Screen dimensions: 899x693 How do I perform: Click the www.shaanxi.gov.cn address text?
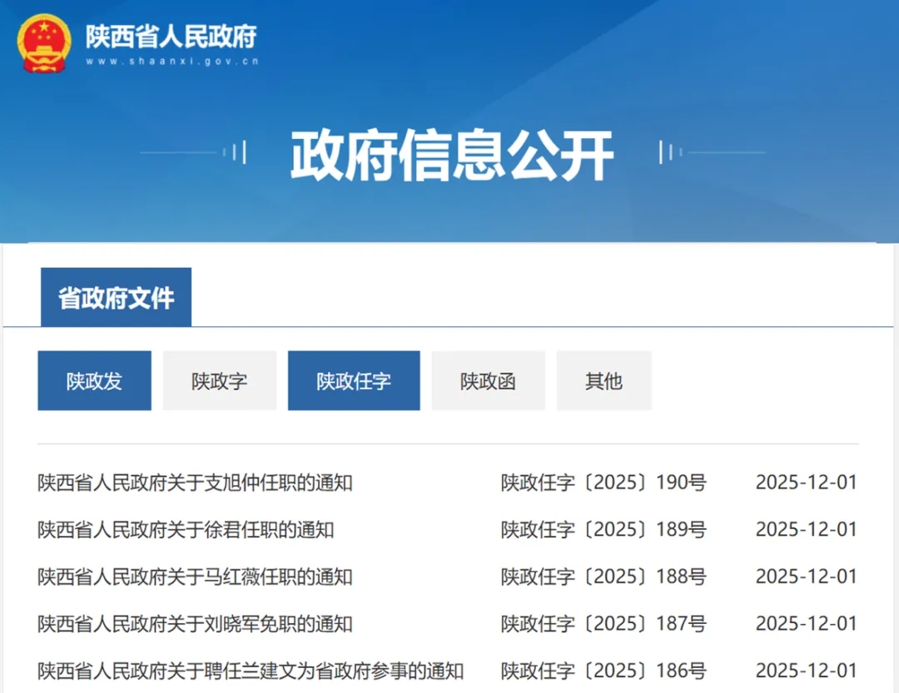[171, 62]
